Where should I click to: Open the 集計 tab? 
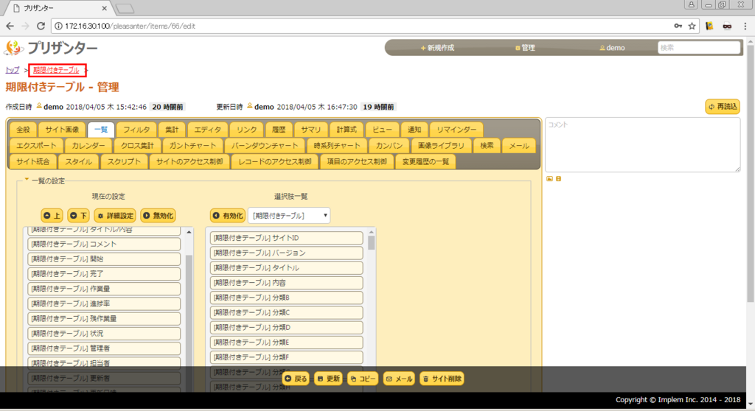pyautogui.click(x=172, y=130)
